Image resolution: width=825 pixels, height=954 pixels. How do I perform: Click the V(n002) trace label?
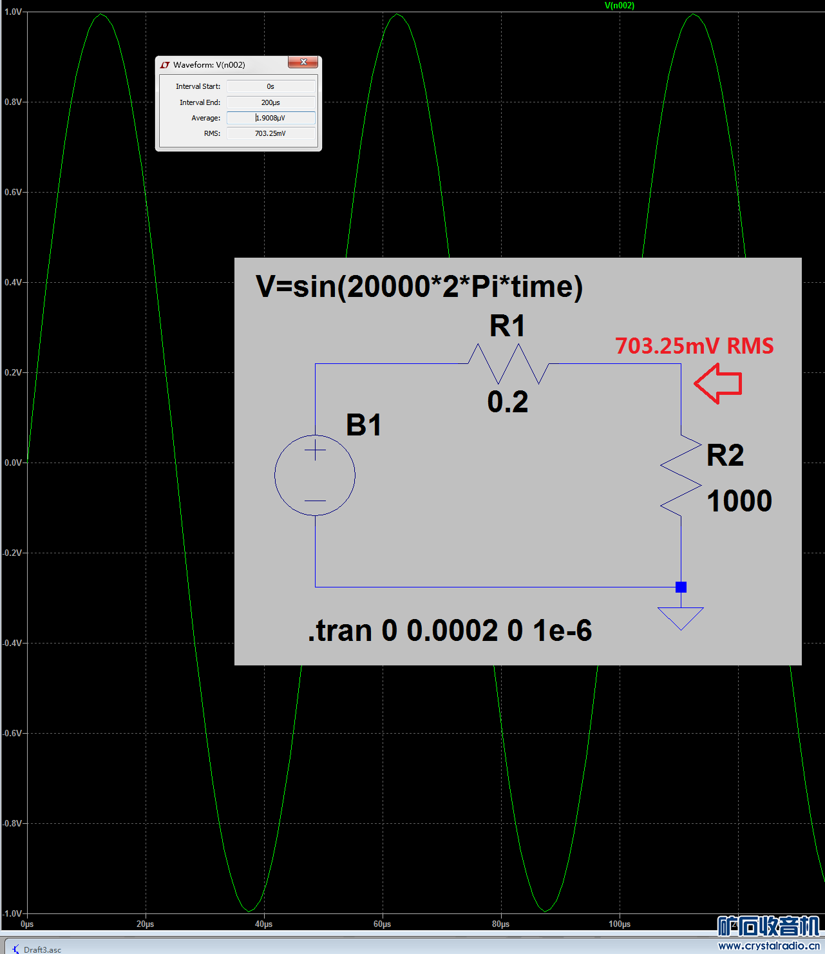tap(620, 6)
